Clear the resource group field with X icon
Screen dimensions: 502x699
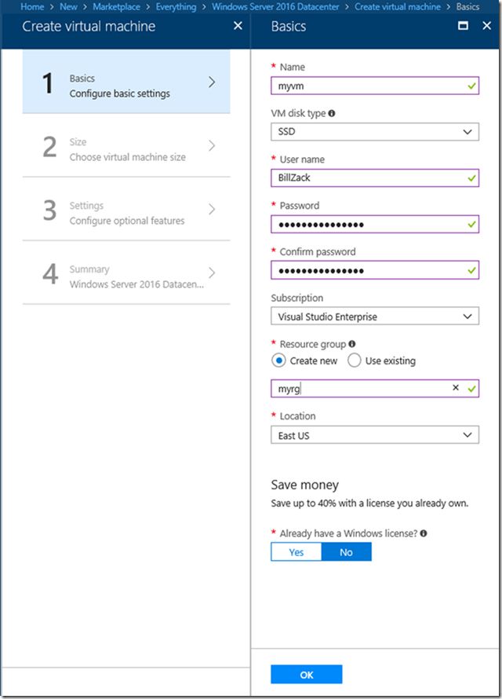(456, 388)
